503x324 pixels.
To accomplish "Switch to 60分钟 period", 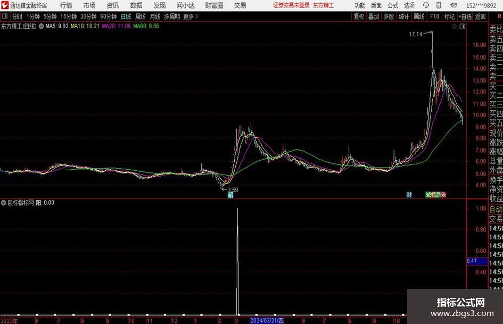I will pos(108,16).
